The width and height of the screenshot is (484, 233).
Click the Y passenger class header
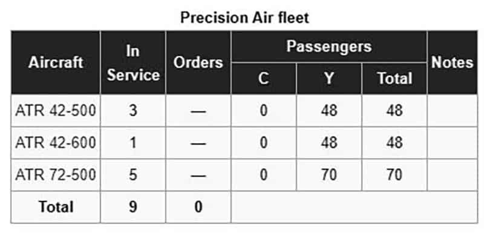point(329,79)
